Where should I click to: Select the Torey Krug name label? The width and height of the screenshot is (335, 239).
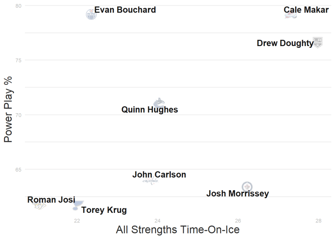(104, 210)
